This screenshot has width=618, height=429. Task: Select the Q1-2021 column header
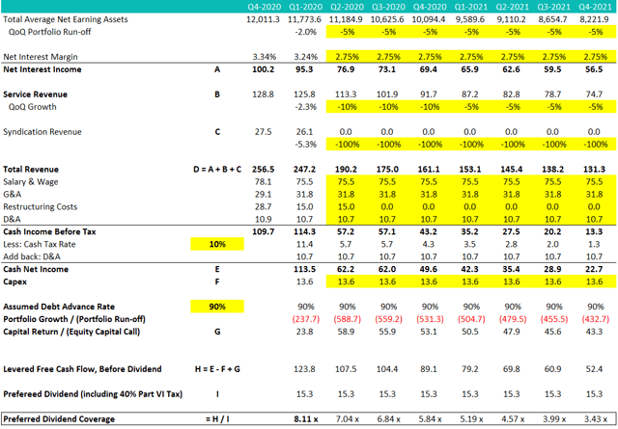(471, 7)
